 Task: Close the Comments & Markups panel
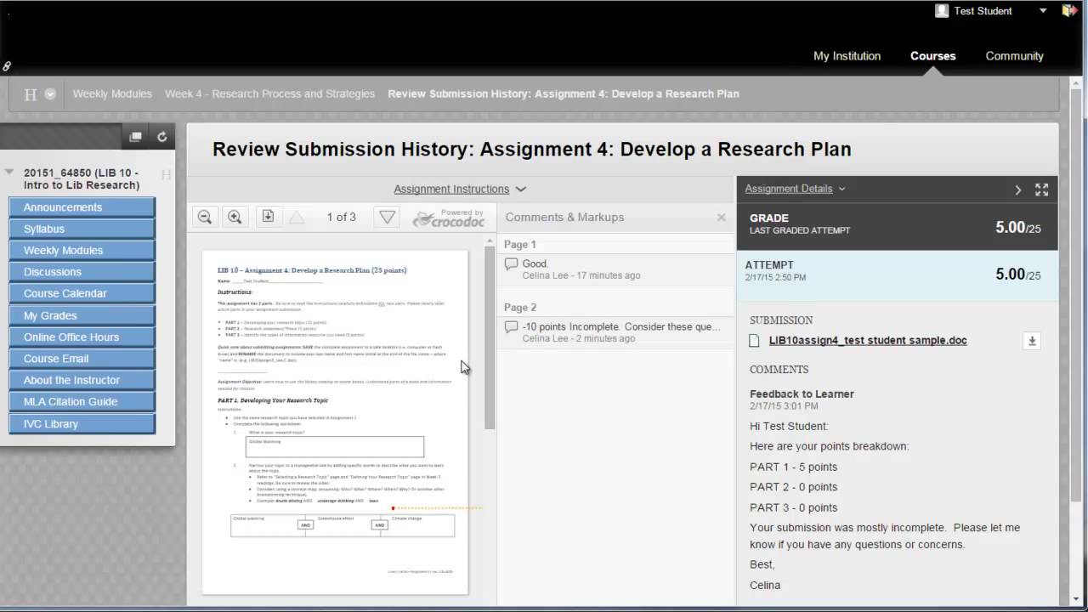721,218
